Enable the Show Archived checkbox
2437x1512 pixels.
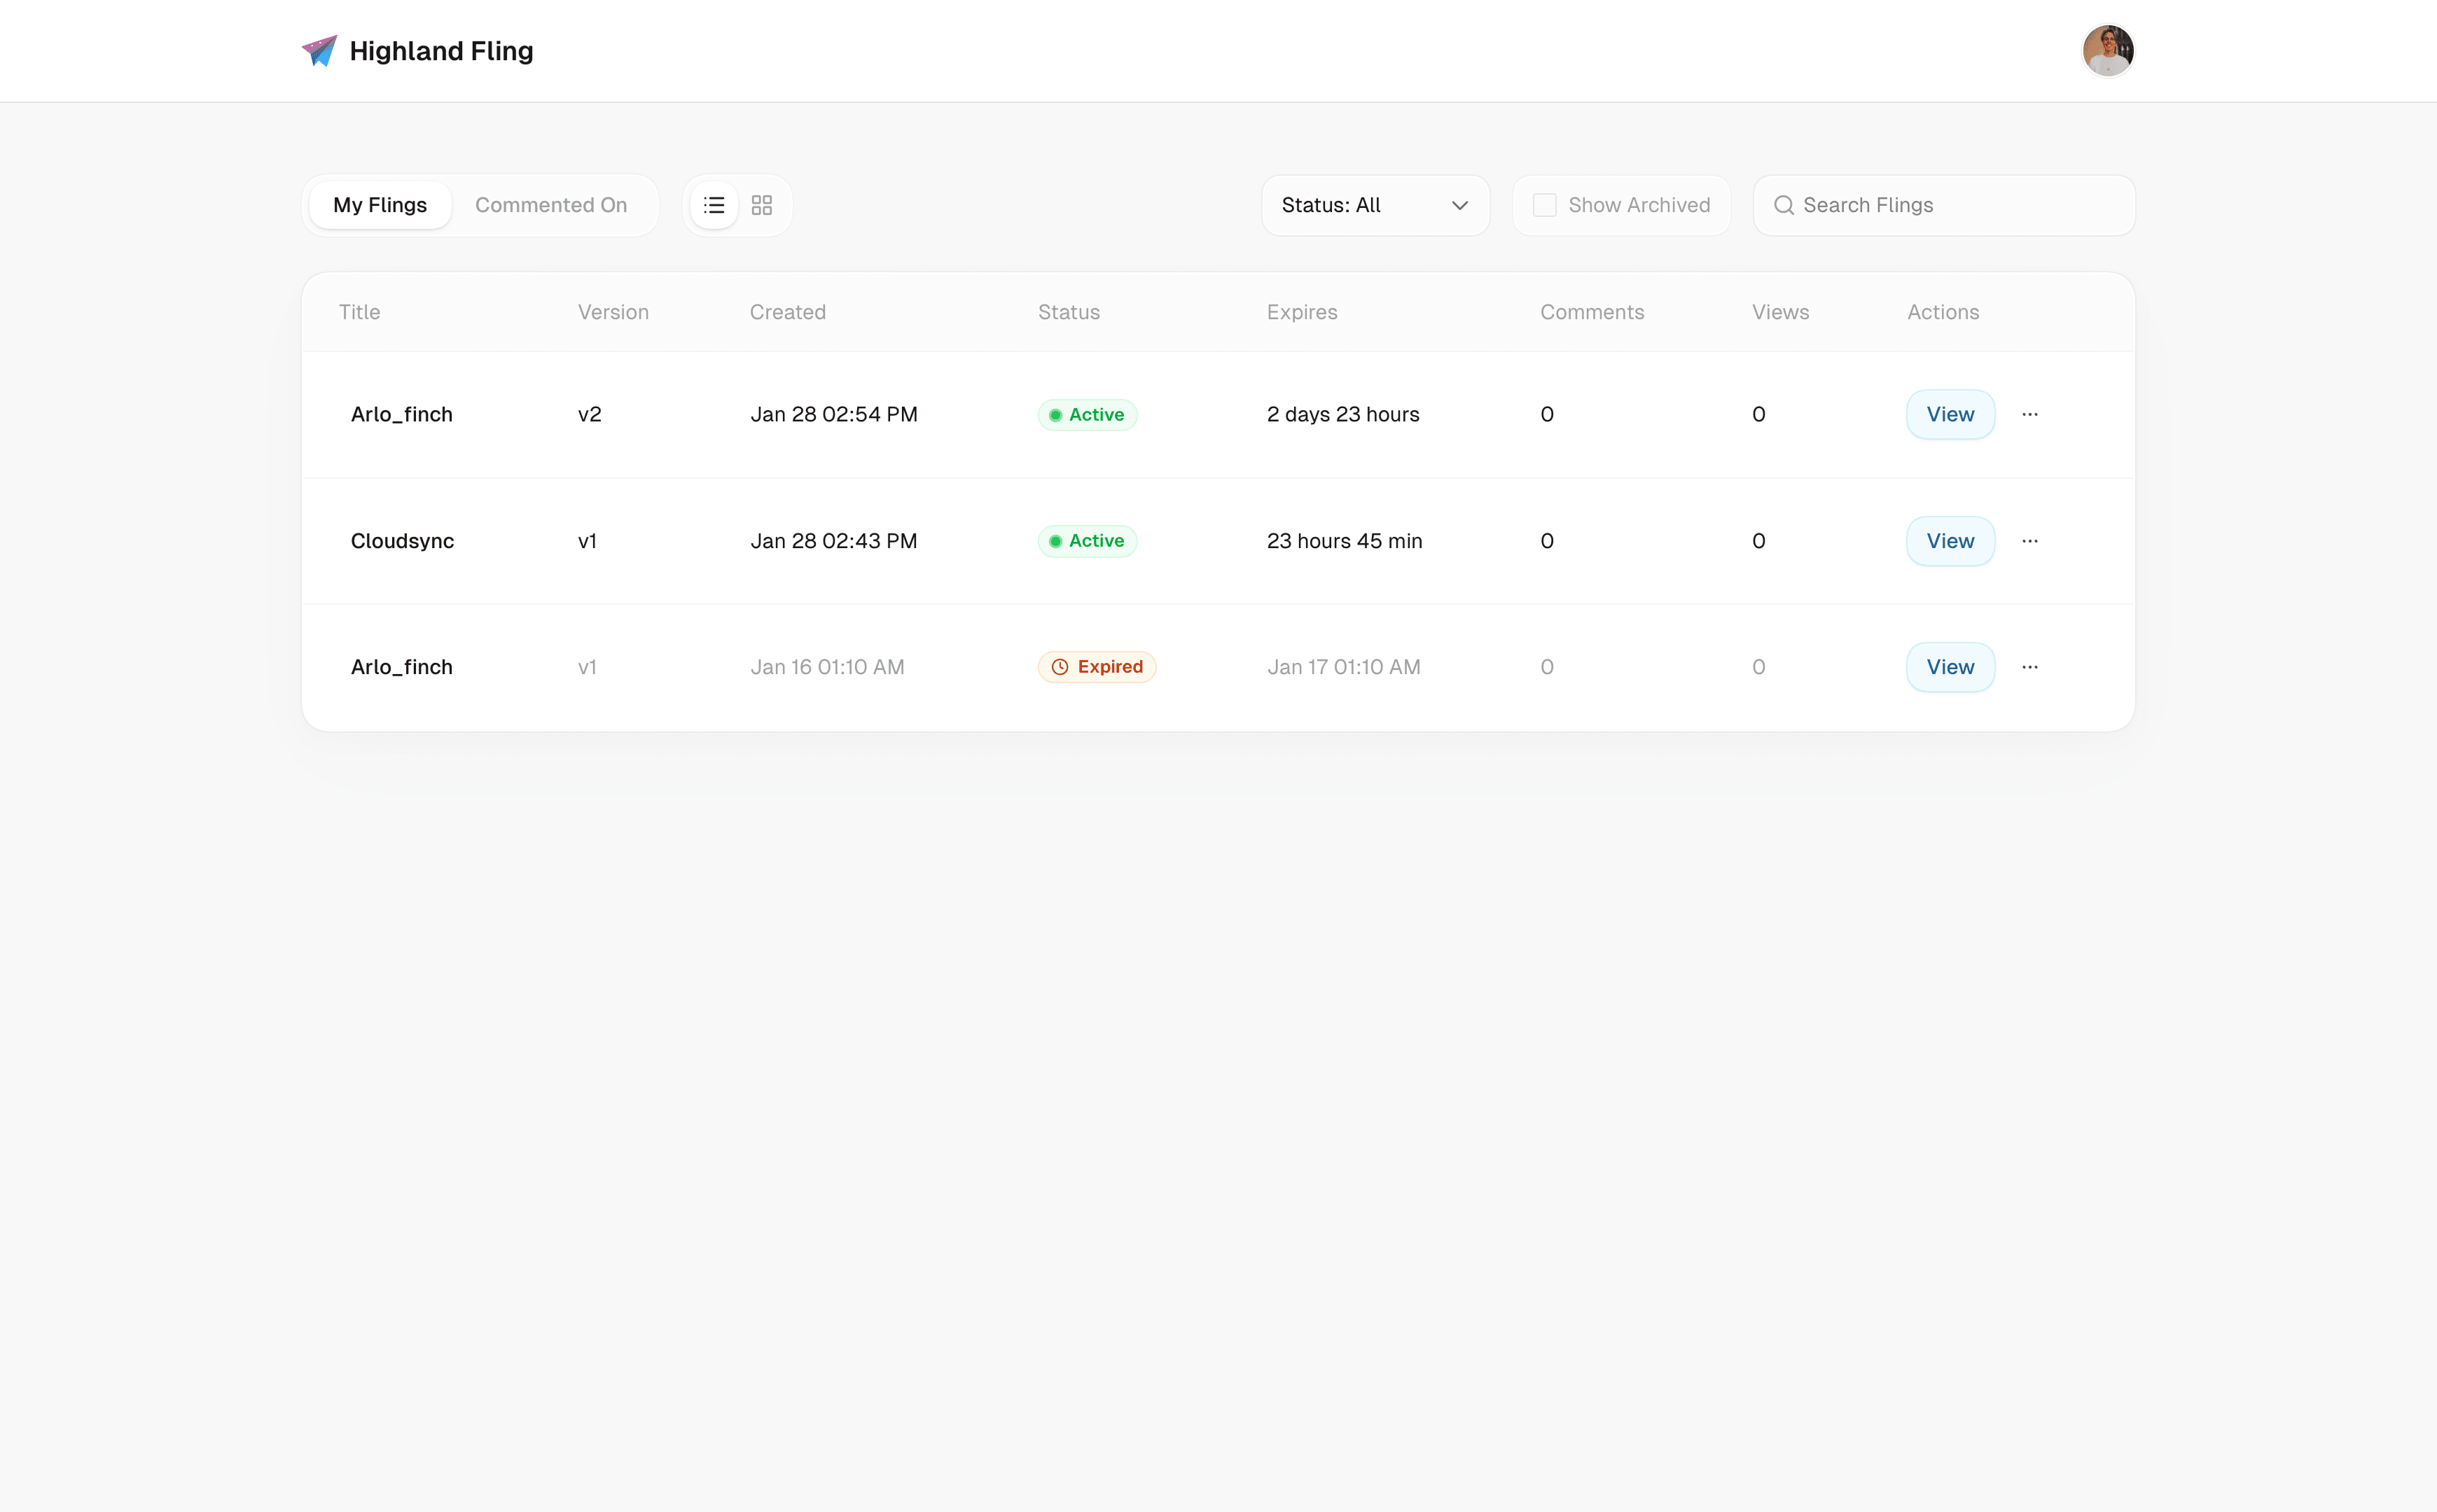coord(1545,205)
